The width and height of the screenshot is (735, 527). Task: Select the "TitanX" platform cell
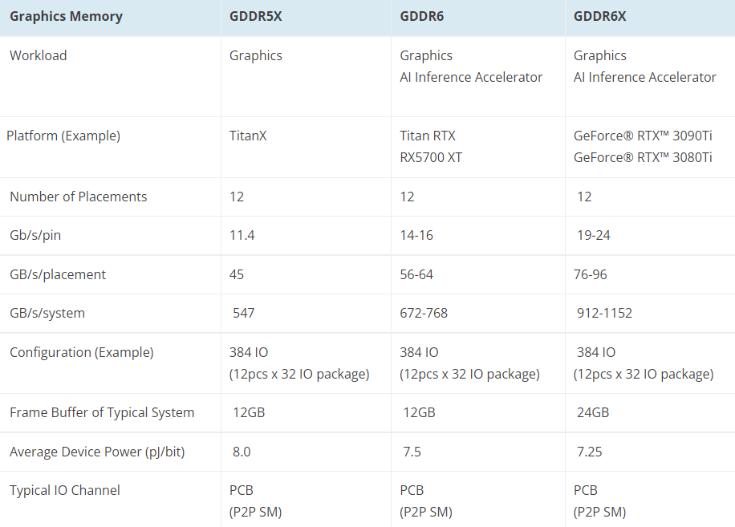click(x=248, y=136)
